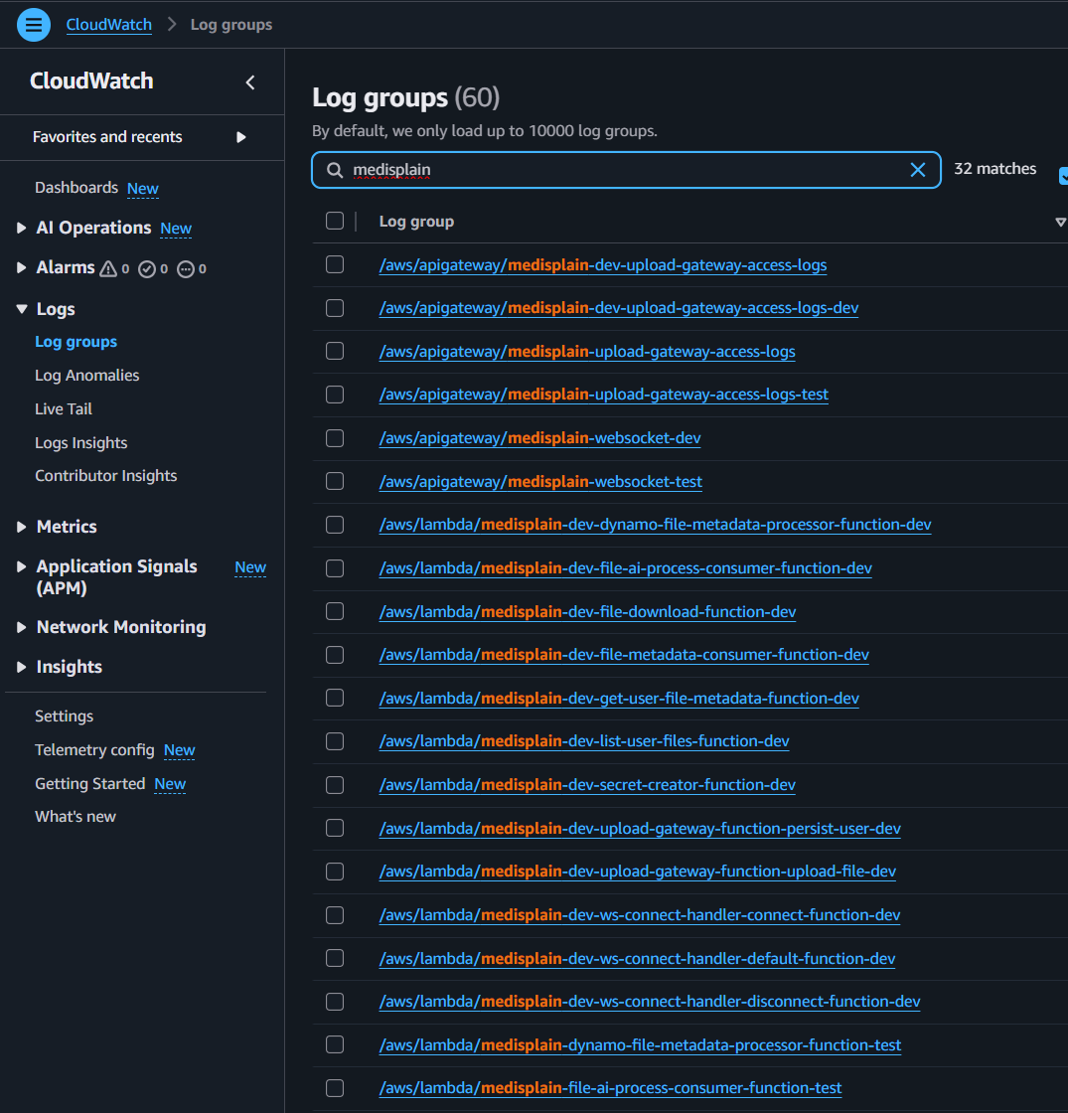
Task: Open dynamo-file-metadata-processor-function-test log group
Action: tap(640, 1044)
